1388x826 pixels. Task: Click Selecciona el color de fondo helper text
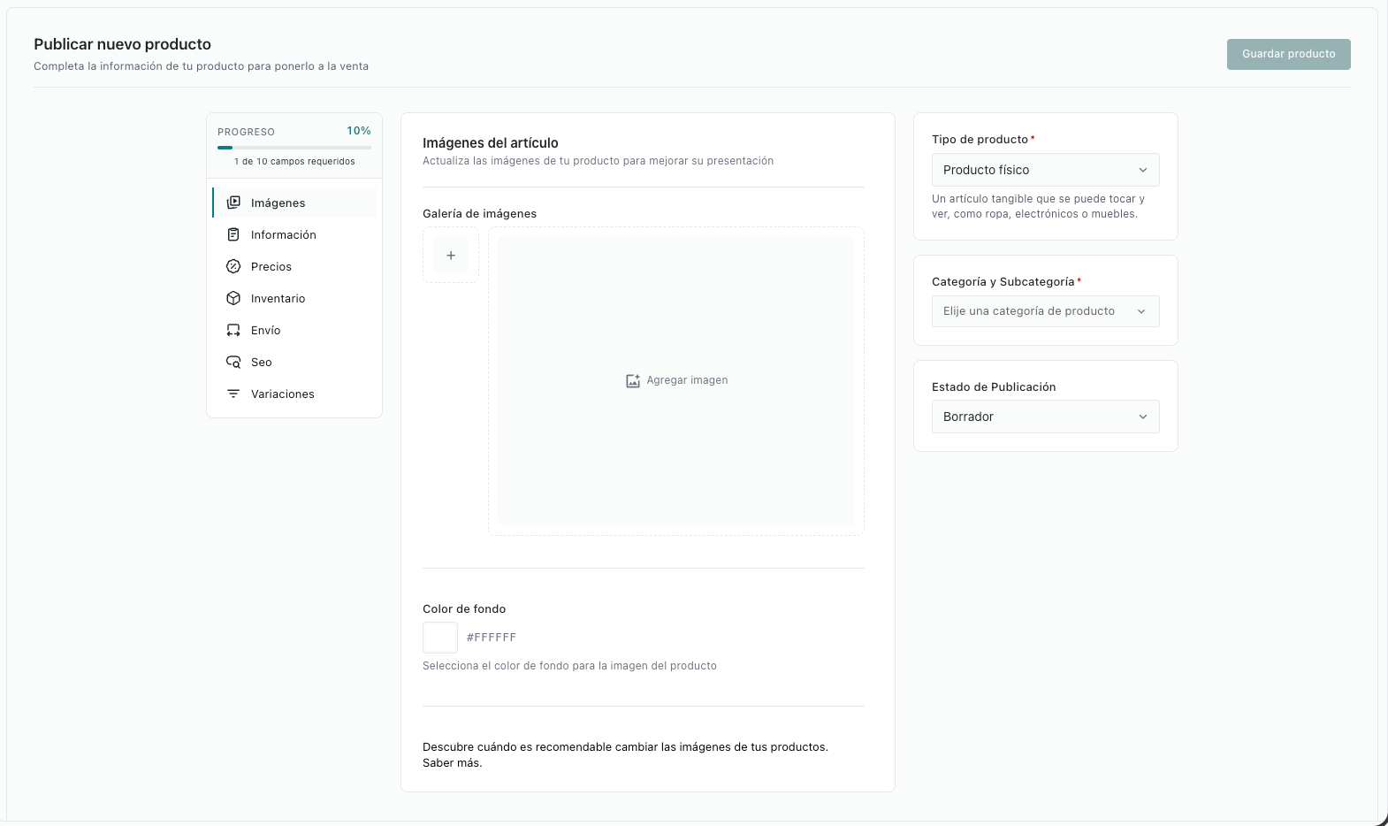(569, 666)
